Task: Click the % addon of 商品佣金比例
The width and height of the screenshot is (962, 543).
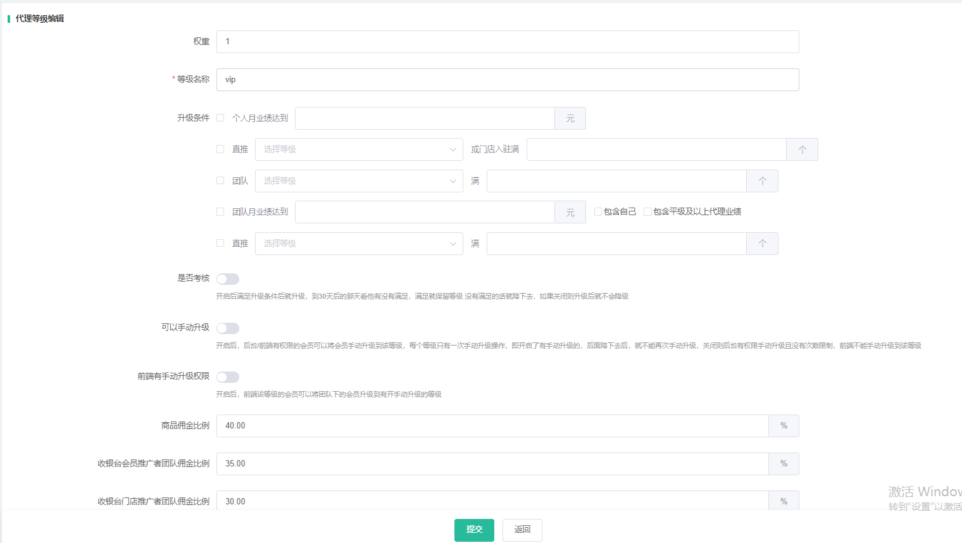Action: click(784, 426)
